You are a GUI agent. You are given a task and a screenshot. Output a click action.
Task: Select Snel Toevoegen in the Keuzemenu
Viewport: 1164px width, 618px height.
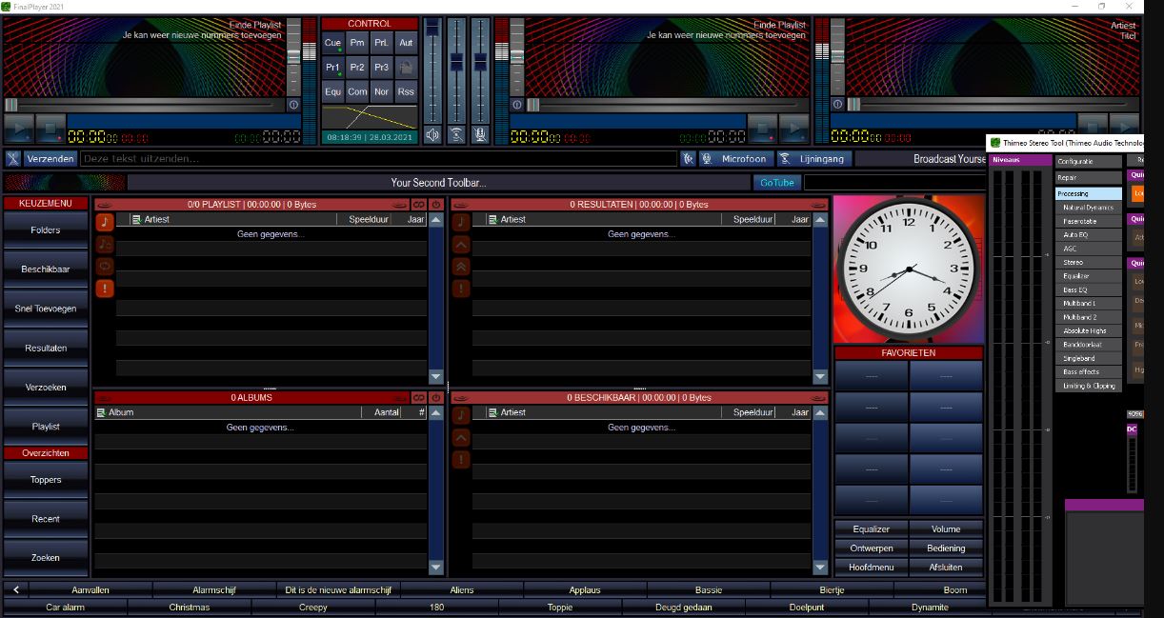(x=45, y=309)
